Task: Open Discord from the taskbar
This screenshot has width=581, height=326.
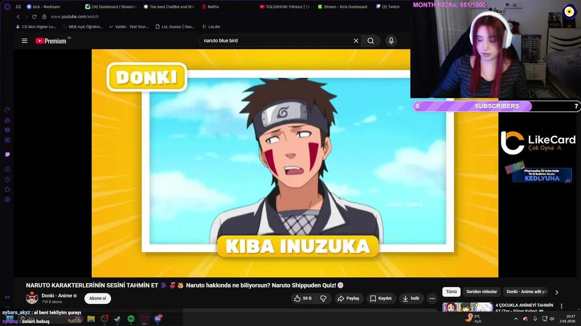Action: [158, 319]
